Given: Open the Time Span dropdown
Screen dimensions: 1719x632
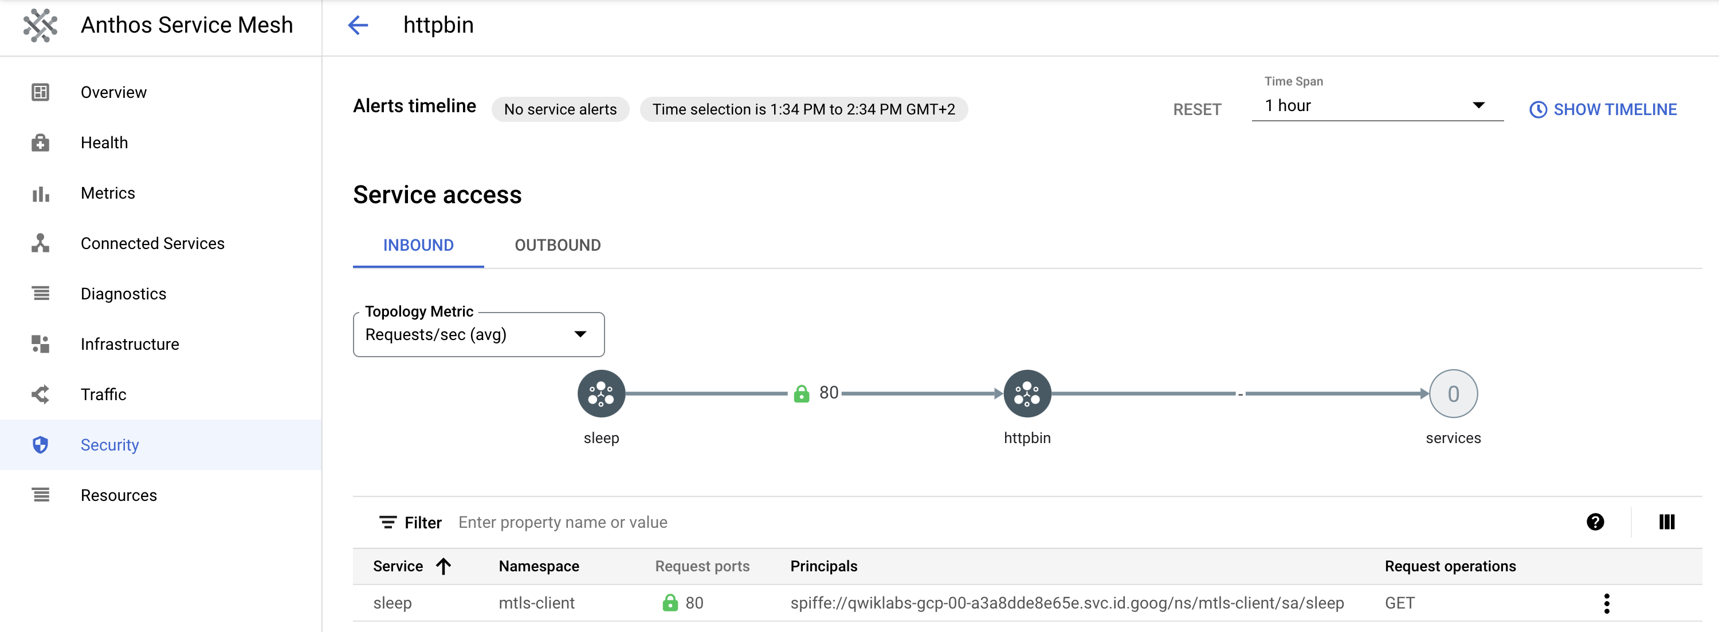Looking at the screenshot, I should point(1377,106).
